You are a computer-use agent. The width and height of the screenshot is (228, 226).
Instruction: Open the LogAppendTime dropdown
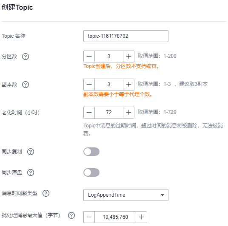point(126,195)
